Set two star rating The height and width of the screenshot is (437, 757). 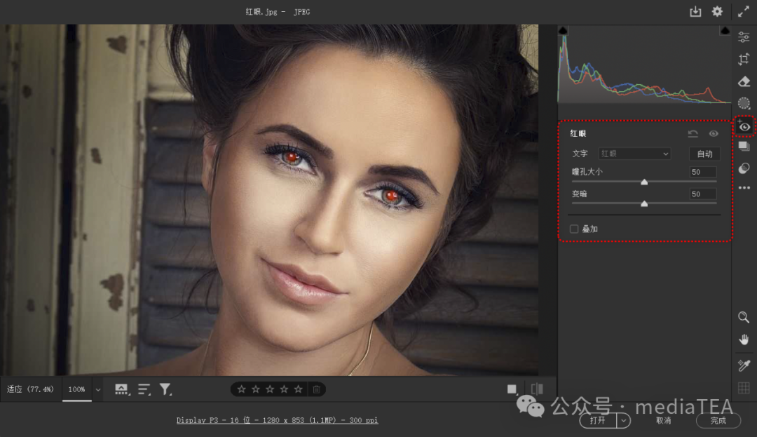coord(256,389)
